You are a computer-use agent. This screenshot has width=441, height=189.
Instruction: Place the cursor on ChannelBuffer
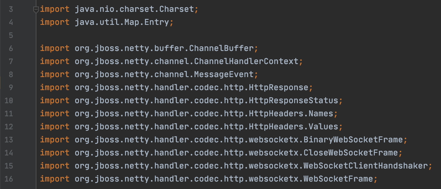(221, 48)
